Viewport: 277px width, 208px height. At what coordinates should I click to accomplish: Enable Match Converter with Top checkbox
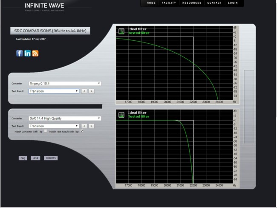pos(46,131)
